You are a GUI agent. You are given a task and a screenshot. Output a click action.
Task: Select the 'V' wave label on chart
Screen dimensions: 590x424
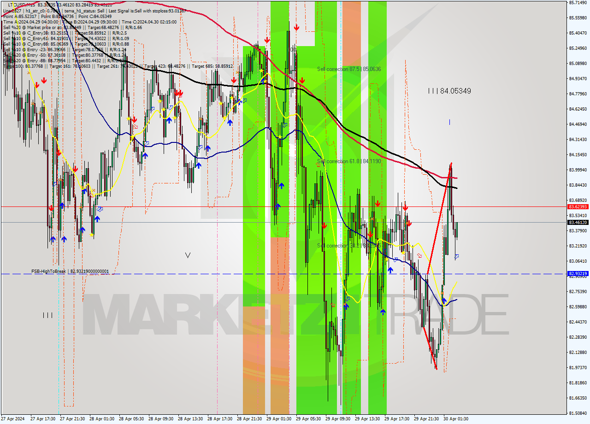click(x=188, y=255)
